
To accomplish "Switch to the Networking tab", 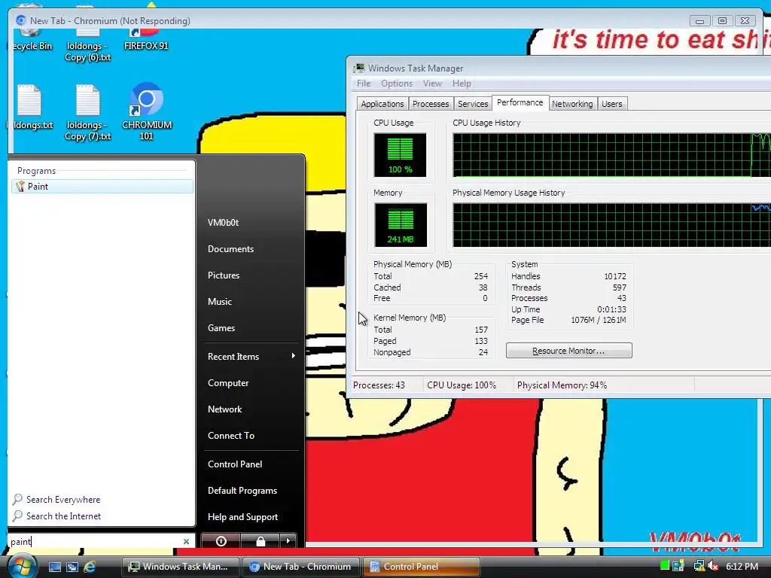I will point(572,104).
